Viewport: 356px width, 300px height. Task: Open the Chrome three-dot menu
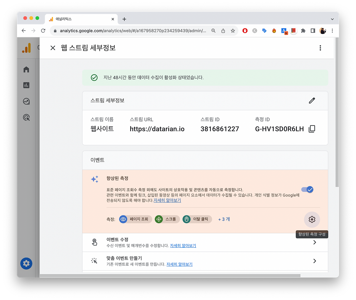[332, 31]
